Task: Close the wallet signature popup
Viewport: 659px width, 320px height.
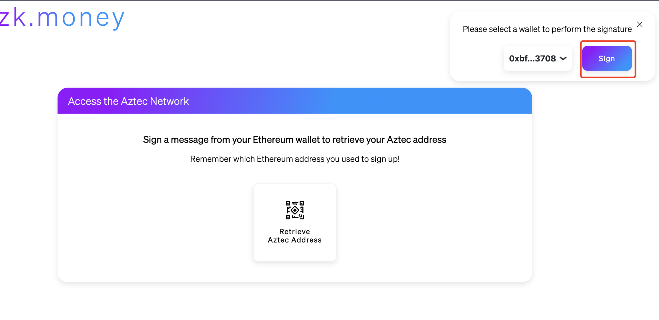Action: [640, 24]
